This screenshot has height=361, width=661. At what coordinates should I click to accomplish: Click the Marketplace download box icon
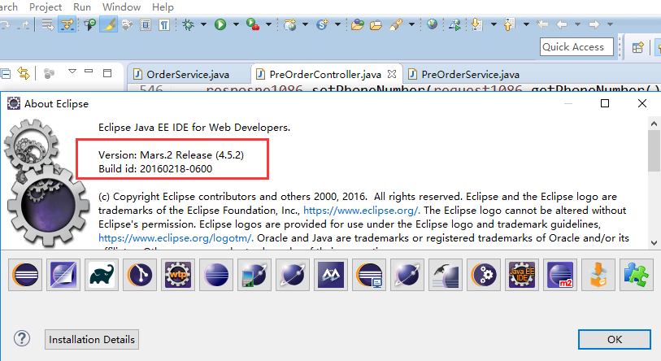point(598,275)
